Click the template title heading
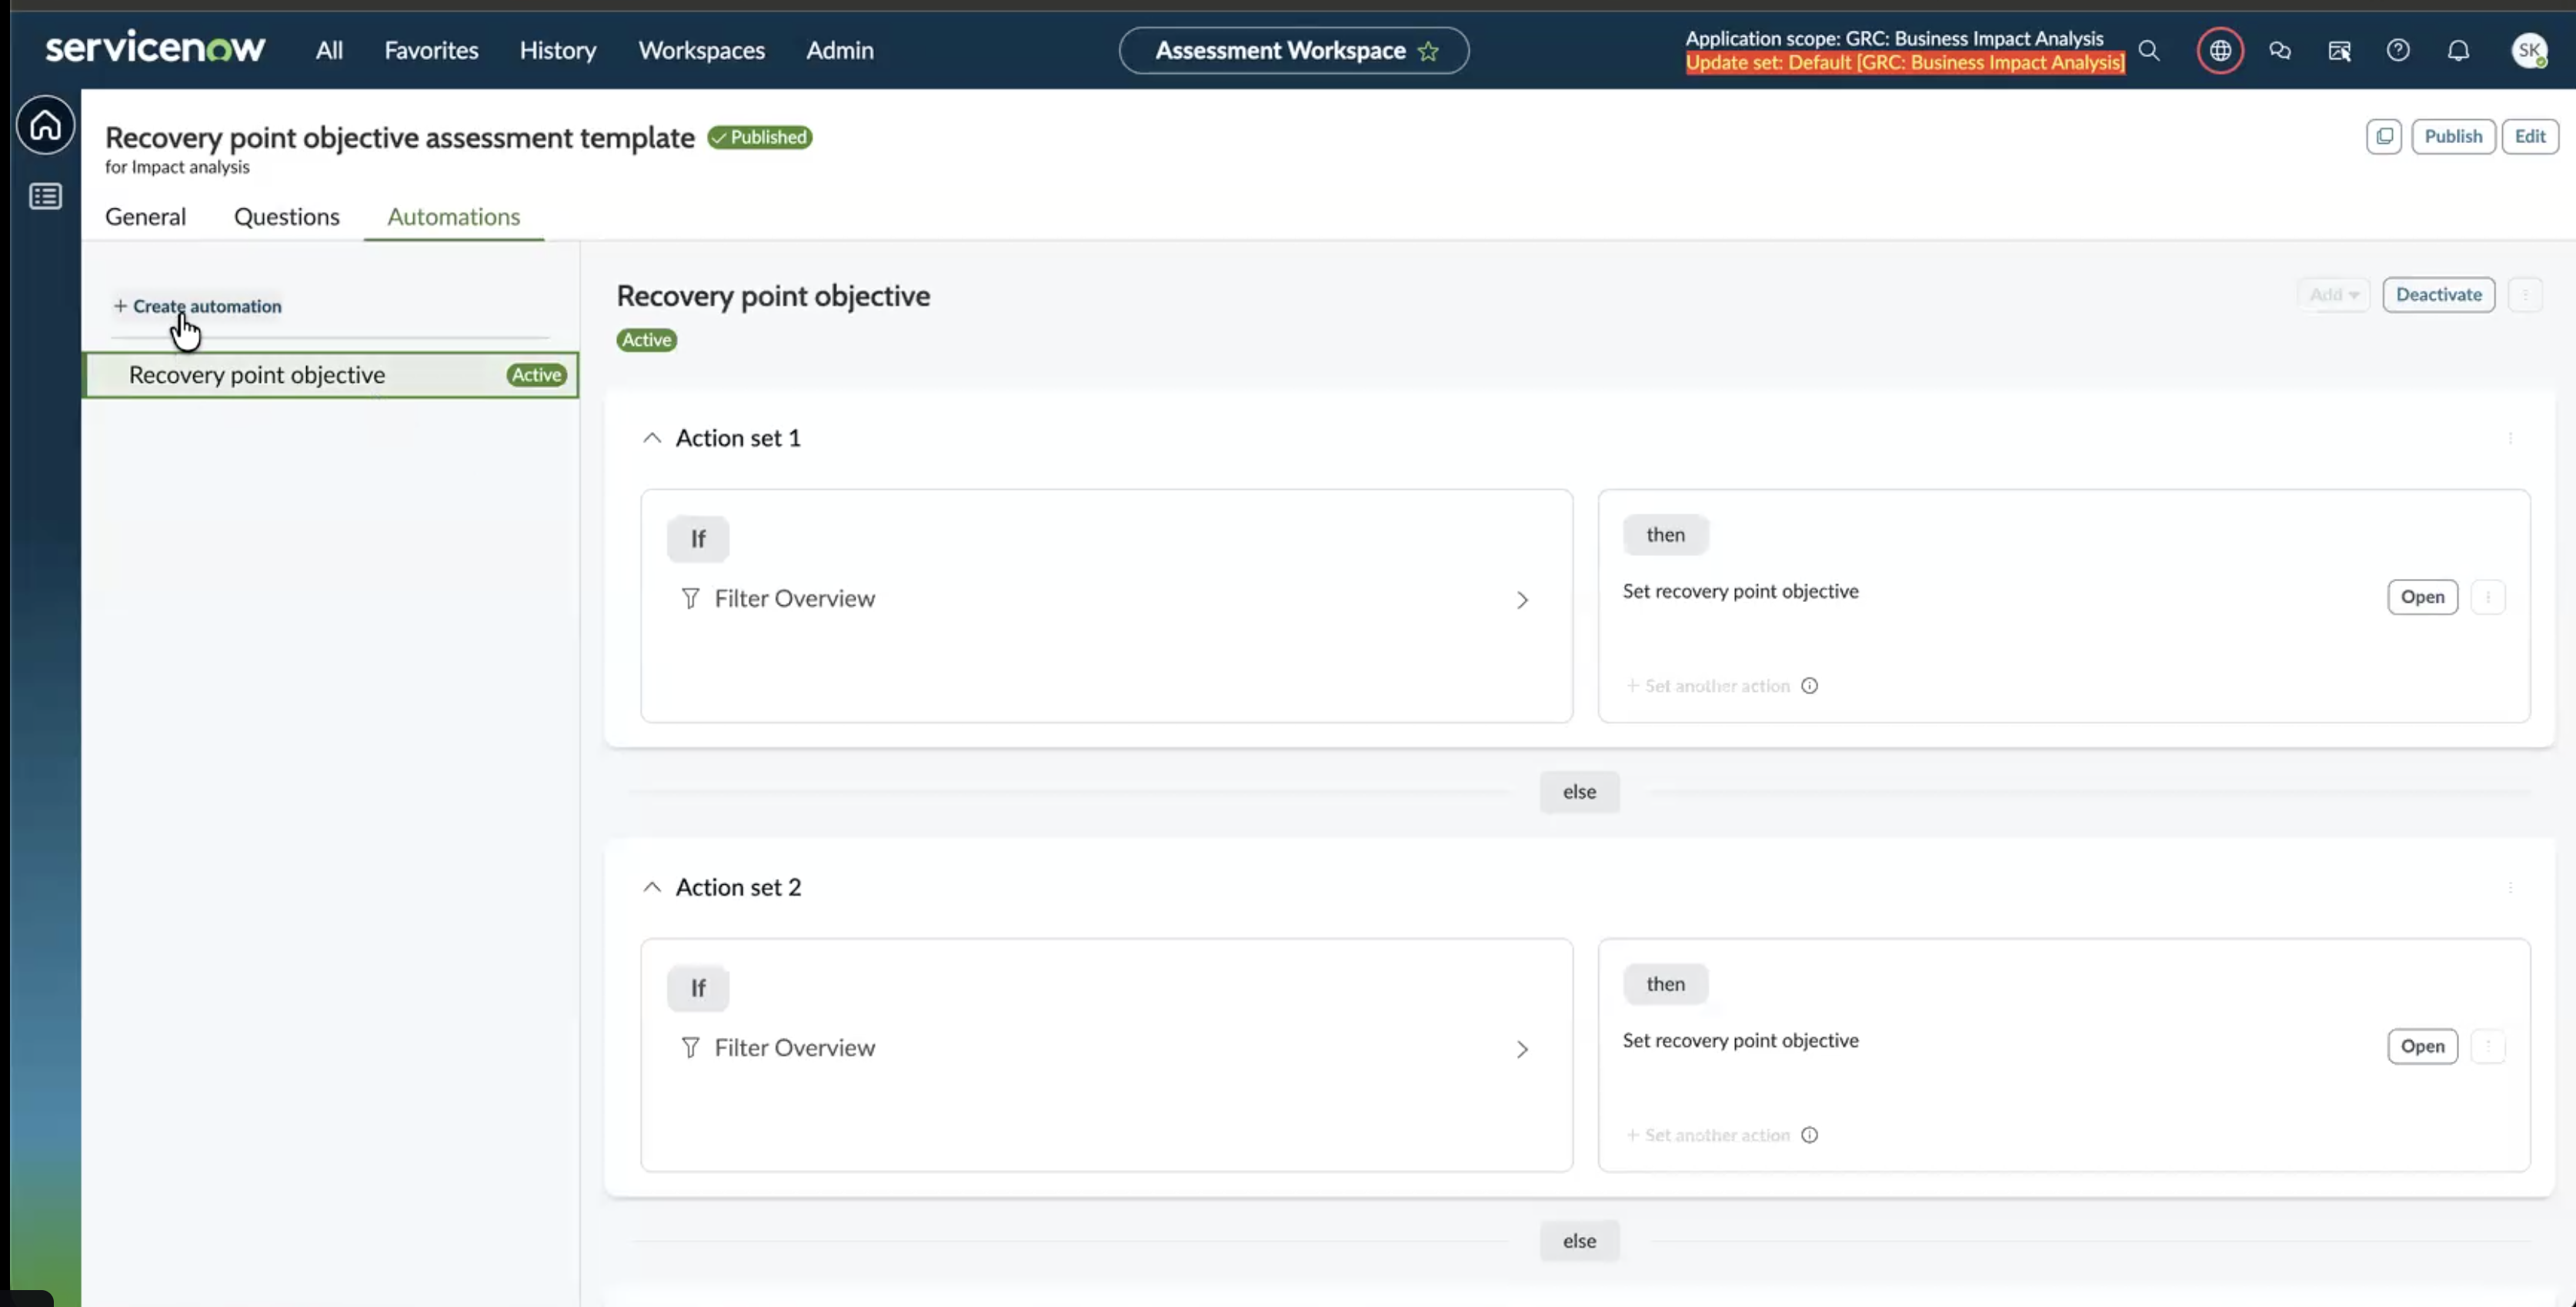The image size is (2576, 1307). (400, 138)
